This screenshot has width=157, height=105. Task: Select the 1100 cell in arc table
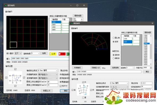coord(128,39)
